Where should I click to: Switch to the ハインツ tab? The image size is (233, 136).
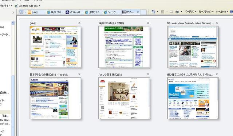tap(112, 12)
